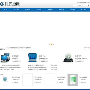This screenshot has height=90, width=90.
Task: Click the Technical Support disc drive icon
Action: [x=68, y=58]
